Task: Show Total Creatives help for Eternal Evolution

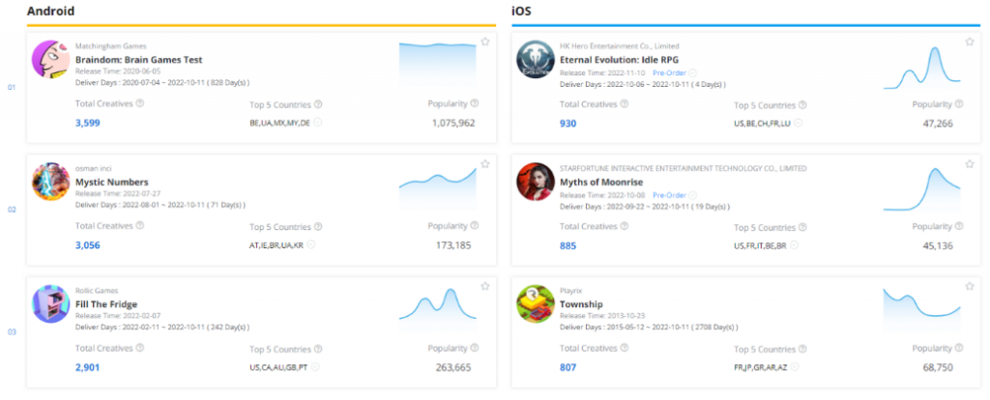Action: click(x=625, y=103)
